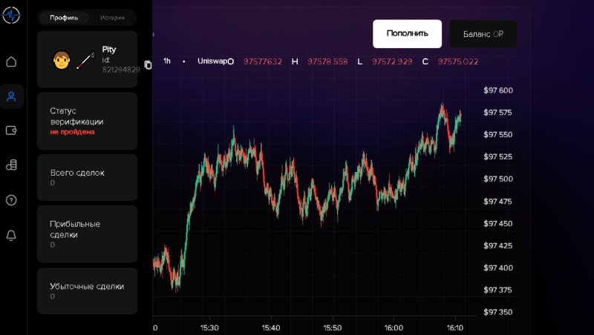Click the Баланс button
The height and width of the screenshot is (335, 594).
483,34
